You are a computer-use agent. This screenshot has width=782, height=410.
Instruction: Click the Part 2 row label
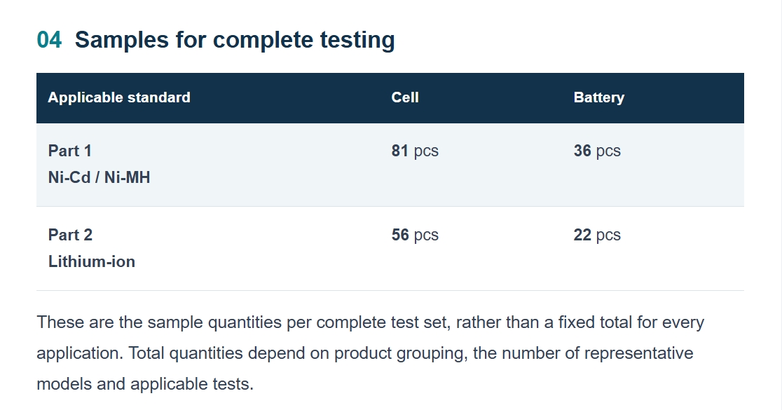pyautogui.click(x=70, y=235)
